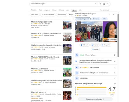Screen dimensions: 129x102
Task: Open the large mariachi group photo
Action: [89, 32]
